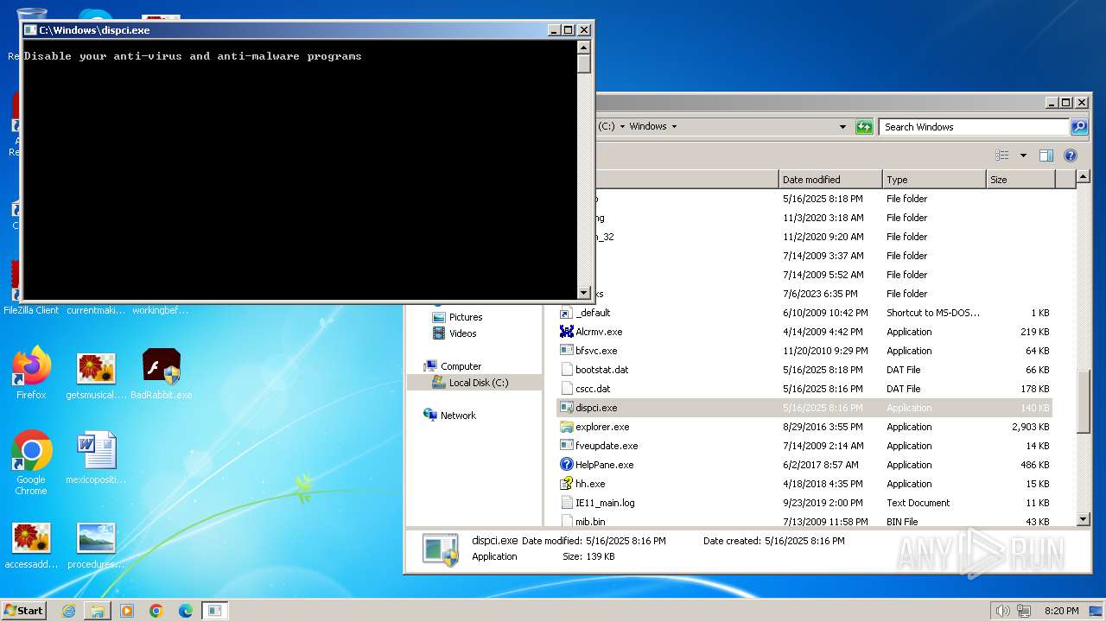Select the mib.bin file row
This screenshot has height=622, width=1106.
[804, 521]
